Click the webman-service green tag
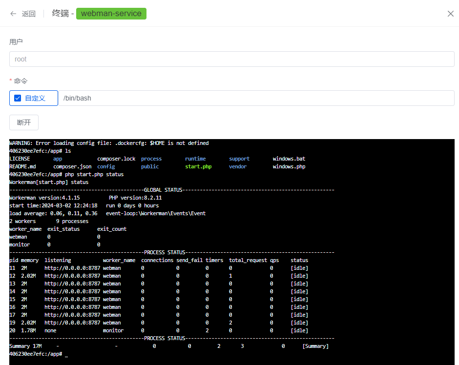The image size is (459, 365). [x=111, y=14]
